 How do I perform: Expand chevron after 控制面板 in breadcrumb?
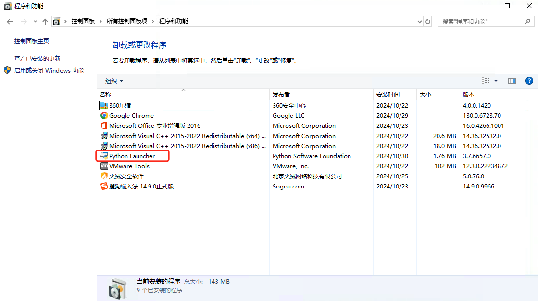(x=100, y=21)
